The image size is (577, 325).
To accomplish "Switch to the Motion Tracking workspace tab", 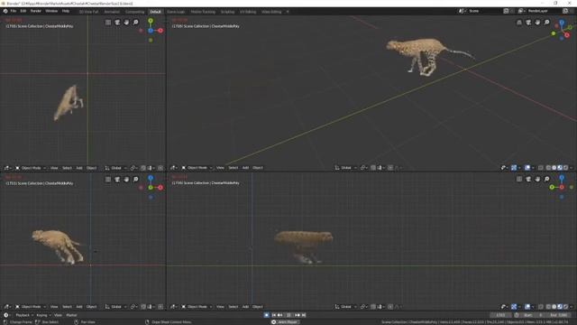I will pos(203,12).
